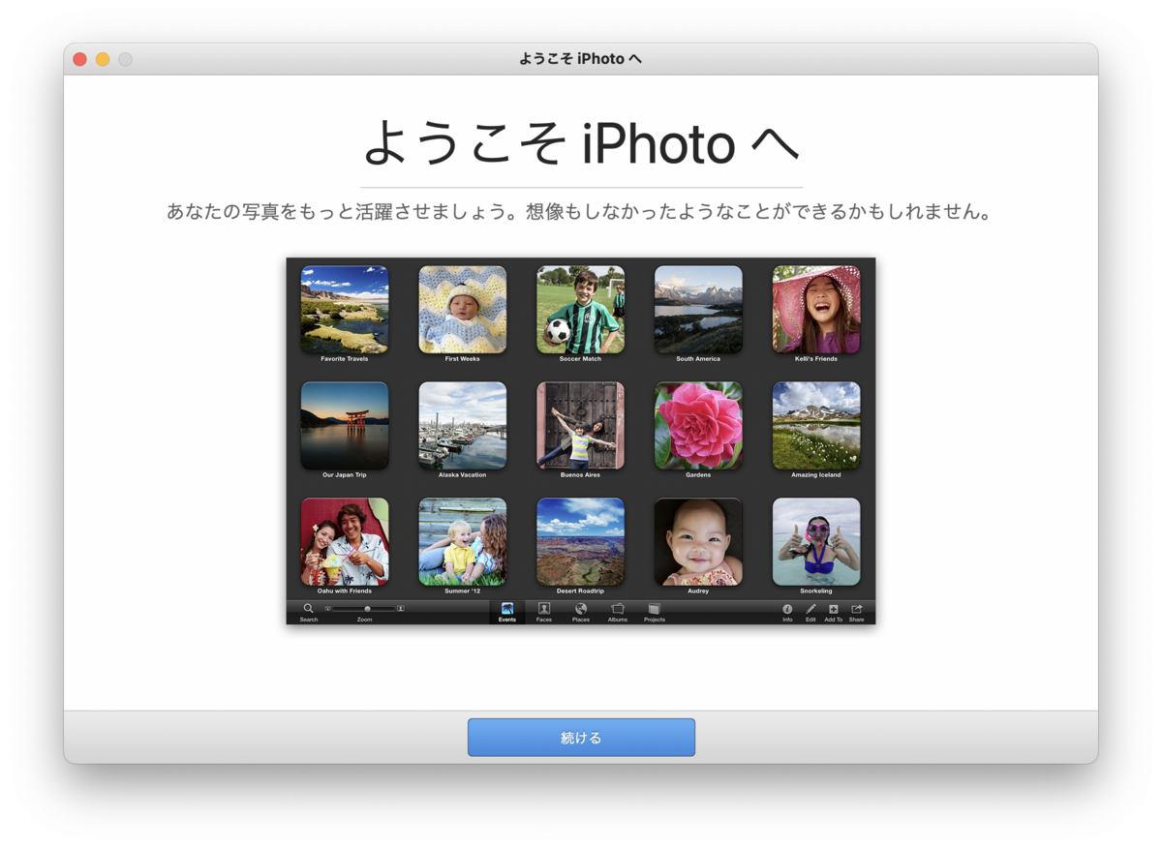The image size is (1162, 848).
Task: Click the Share icon in toolbar
Action: pyautogui.click(x=857, y=609)
